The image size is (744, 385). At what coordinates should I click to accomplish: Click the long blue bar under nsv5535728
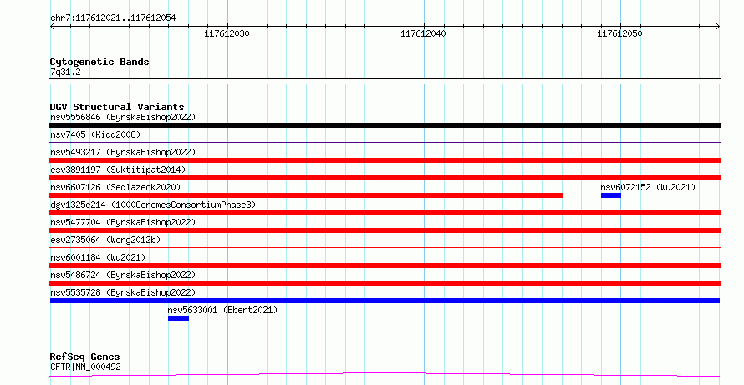(x=385, y=301)
